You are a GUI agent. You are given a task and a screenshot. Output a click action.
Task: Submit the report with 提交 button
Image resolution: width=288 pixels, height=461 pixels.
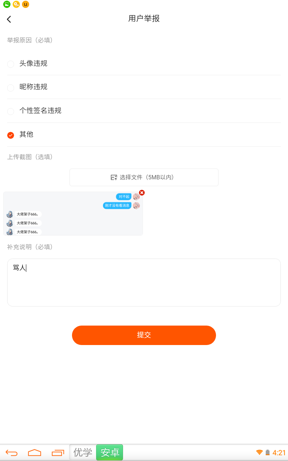[144, 335]
